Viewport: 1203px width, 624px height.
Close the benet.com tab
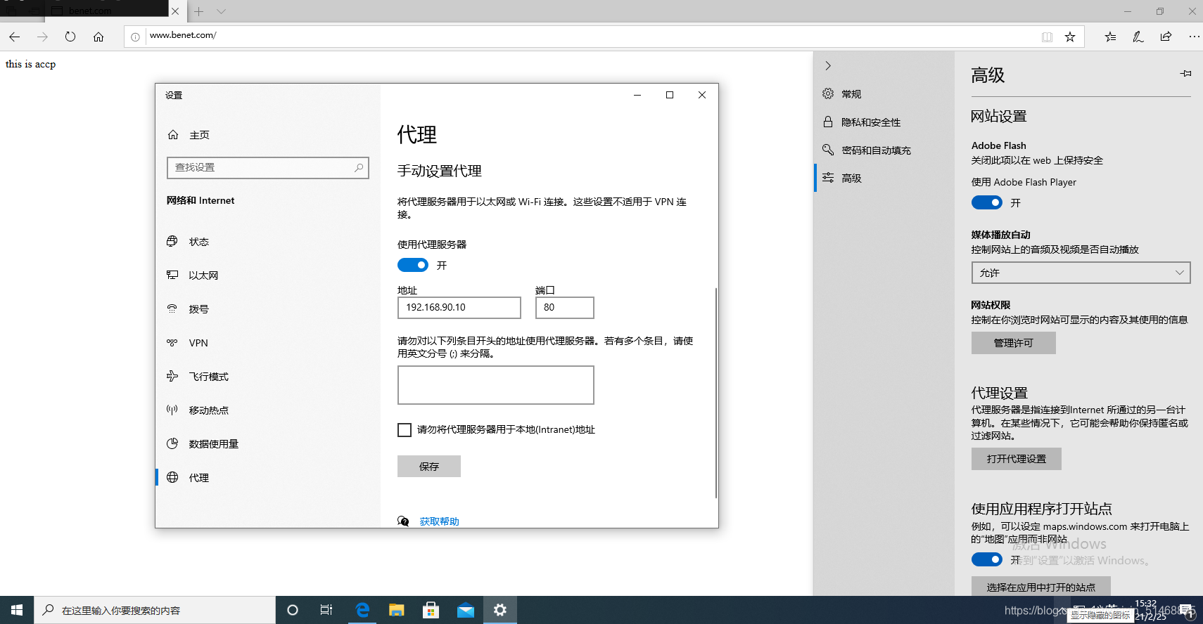(x=175, y=11)
